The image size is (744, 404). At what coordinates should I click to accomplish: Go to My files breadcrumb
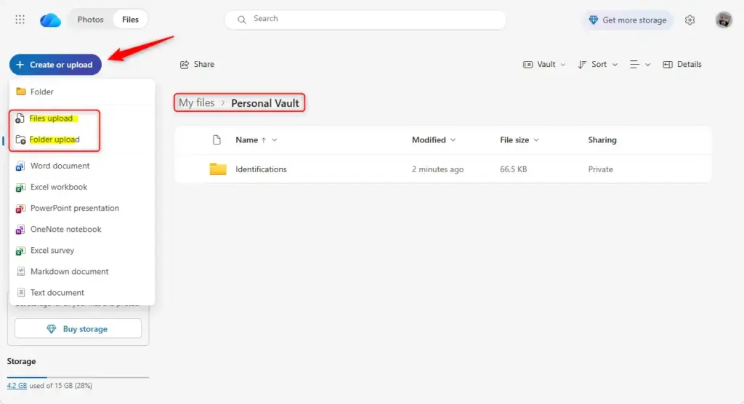click(x=196, y=103)
